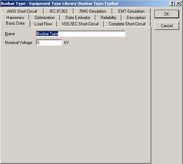This screenshot has width=183, height=164.
Task: Go to the Complete Short-Circuit tab
Action: point(127,24)
